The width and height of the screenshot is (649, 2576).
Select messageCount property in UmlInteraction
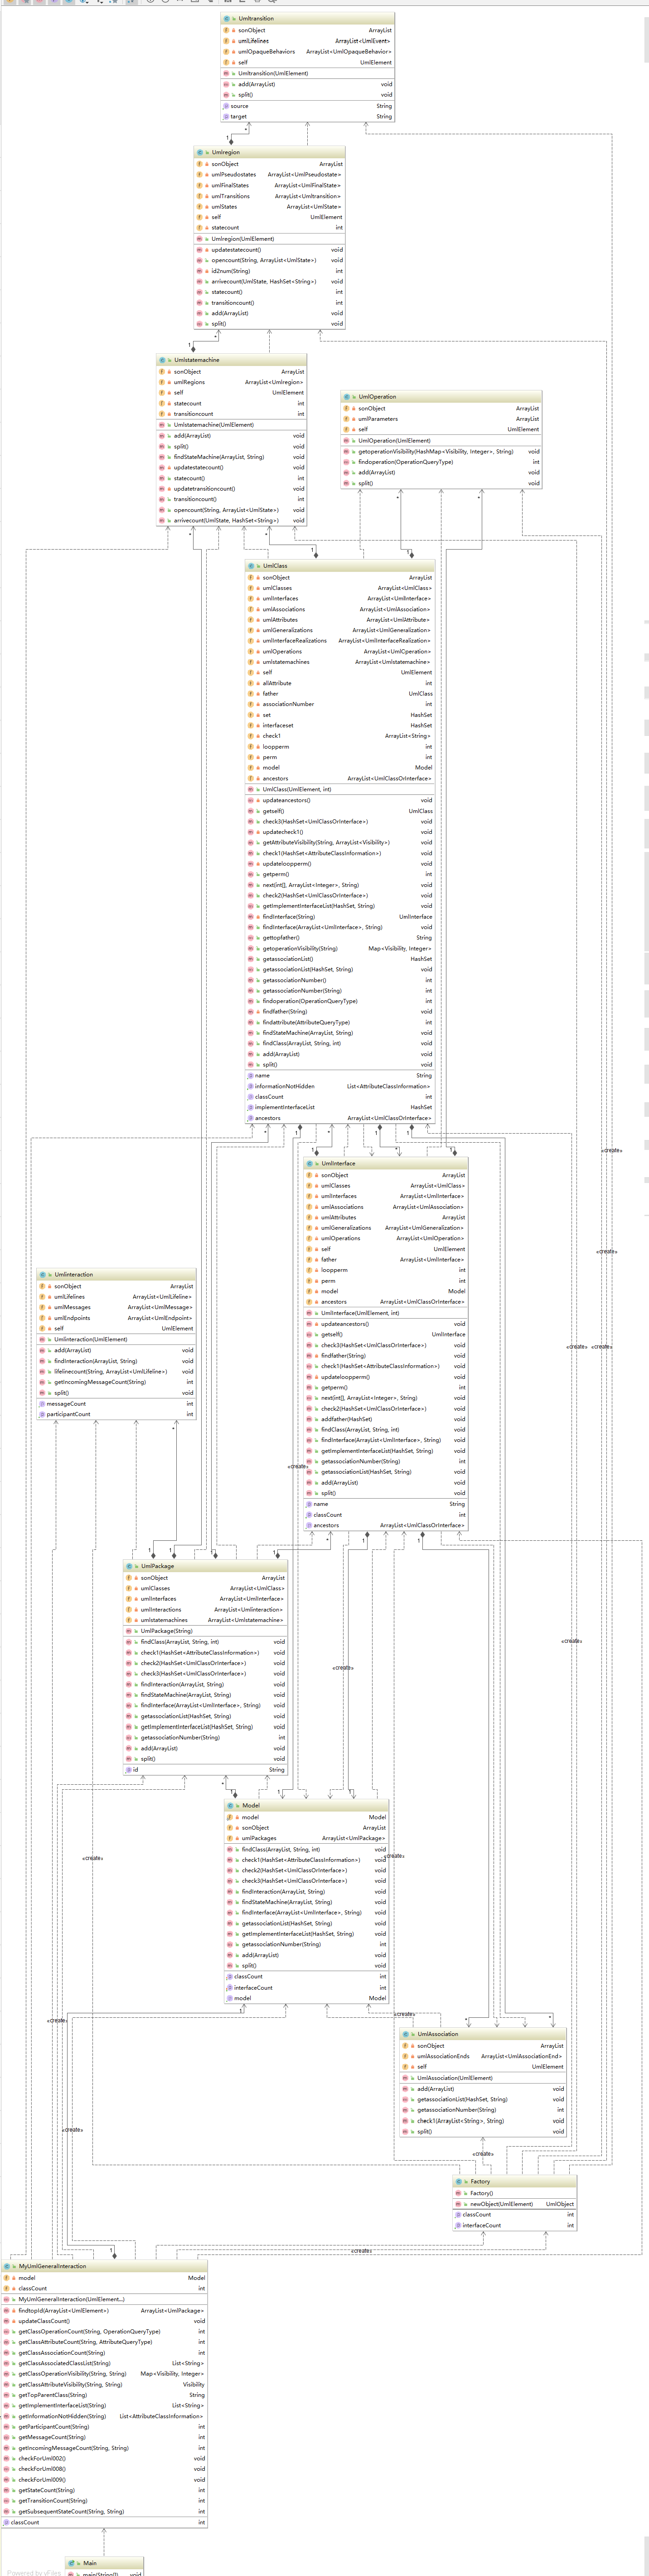tap(116, 1404)
